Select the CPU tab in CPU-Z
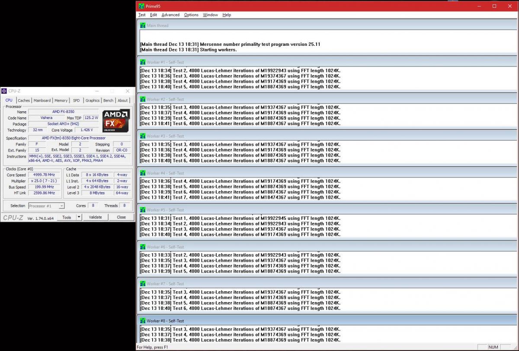 click(x=9, y=100)
